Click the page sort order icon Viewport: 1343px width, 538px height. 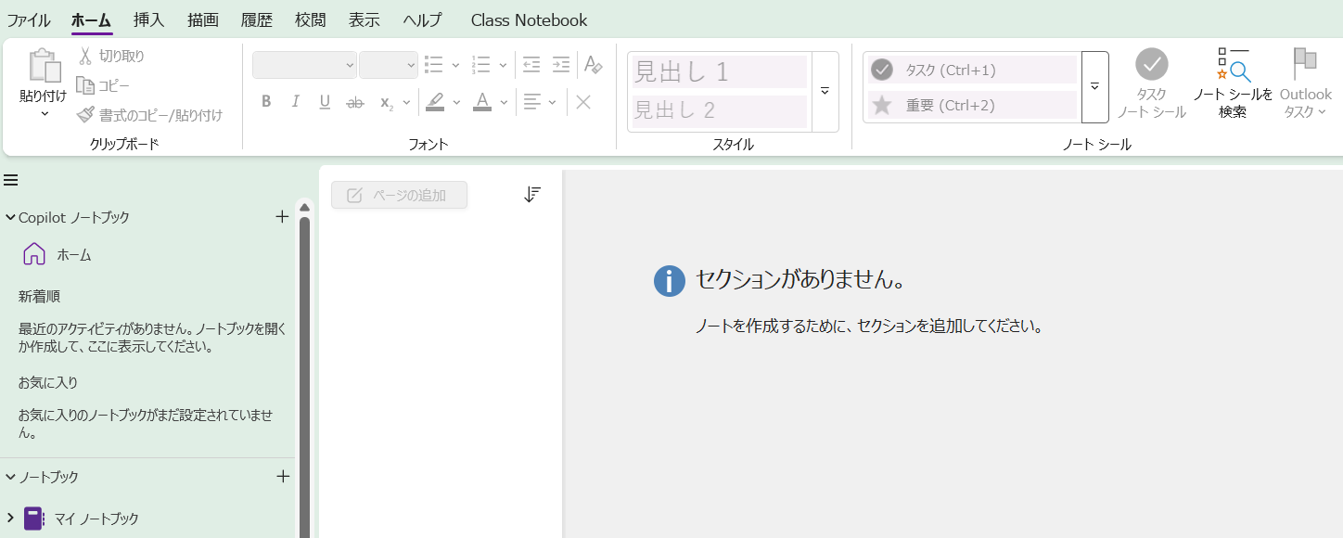531,194
